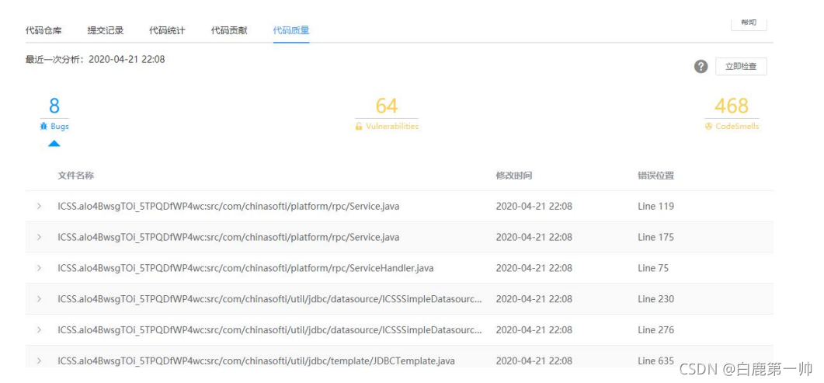Screen dimensions: 824x383
Task: Expand the ICSSSimpleDatasource Line 230 row
Action: point(39,299)
